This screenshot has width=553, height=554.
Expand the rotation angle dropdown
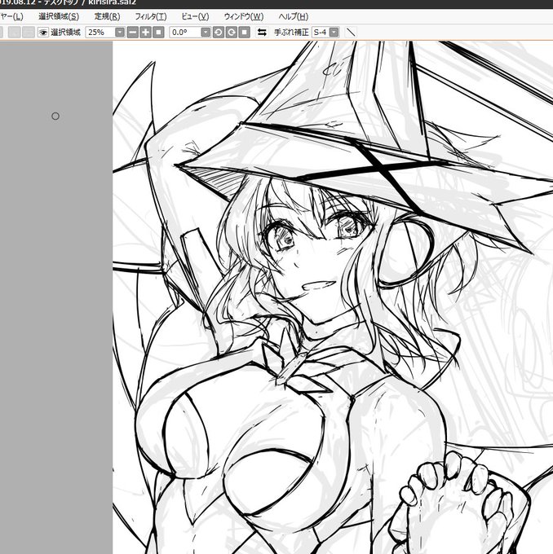pos(206,33)
